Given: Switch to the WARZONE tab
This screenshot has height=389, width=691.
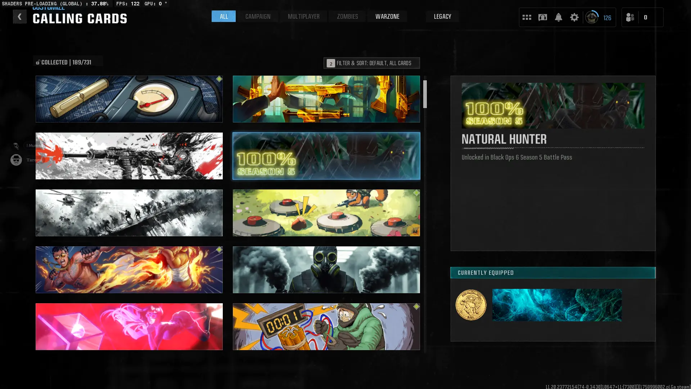Looking at the screenshot, I should tap(387, 16).
